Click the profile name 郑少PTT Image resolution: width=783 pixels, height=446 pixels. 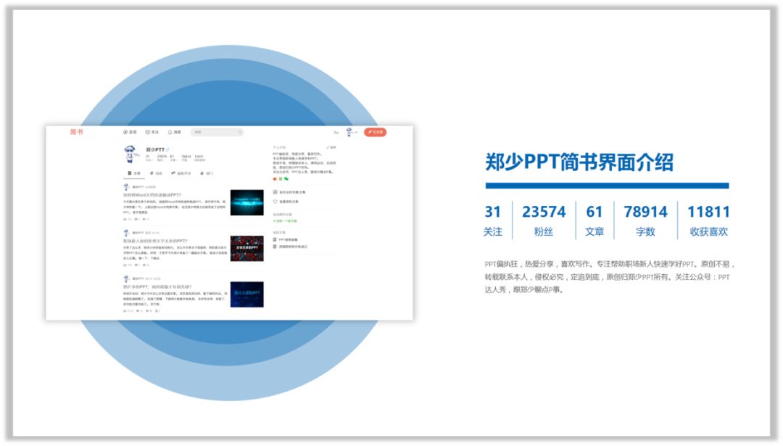click(155, 149)
